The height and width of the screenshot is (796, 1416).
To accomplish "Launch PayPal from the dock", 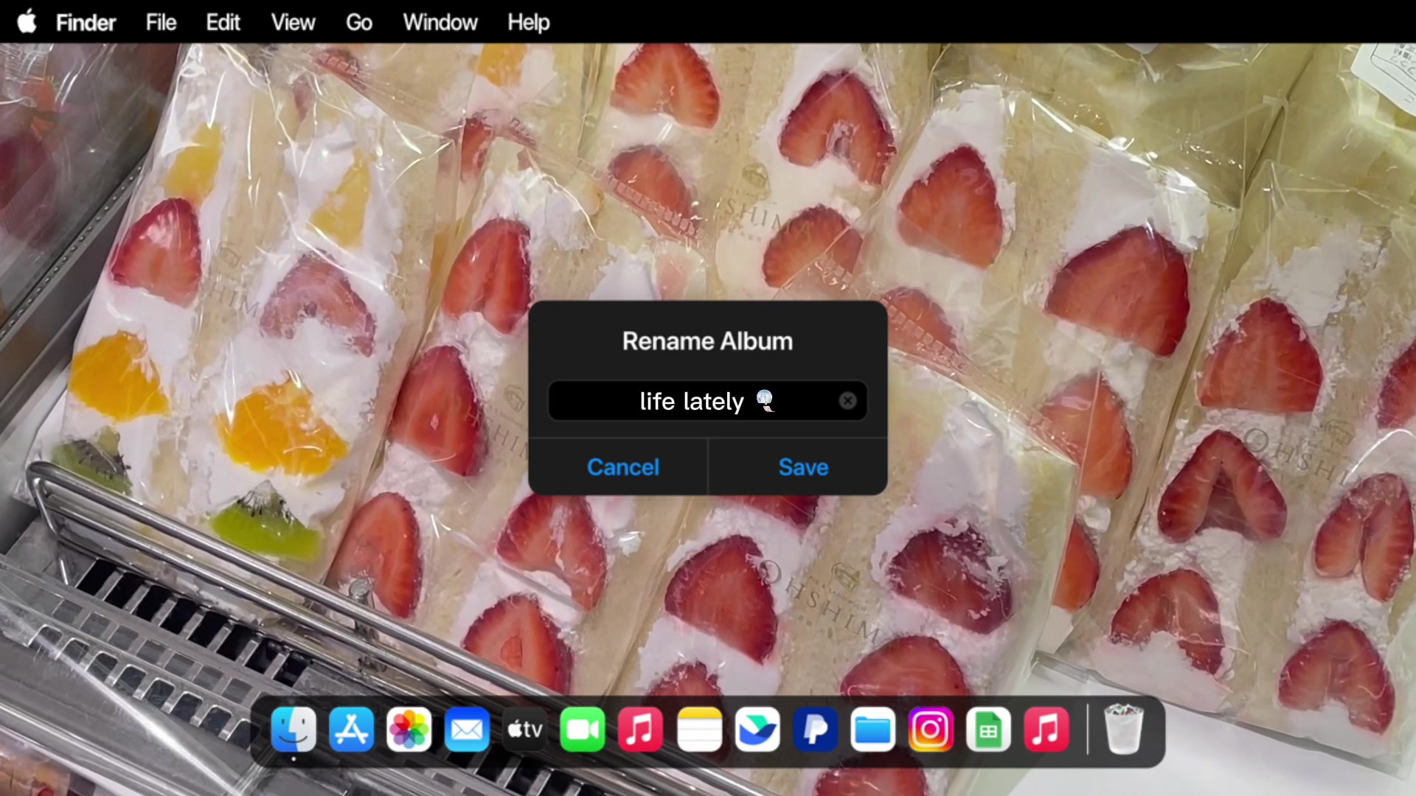I will pyautogui.click(x=815, y=730).
